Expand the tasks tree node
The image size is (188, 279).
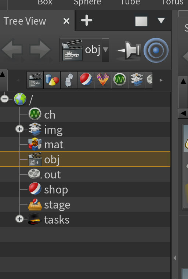(x=19, y=219)
